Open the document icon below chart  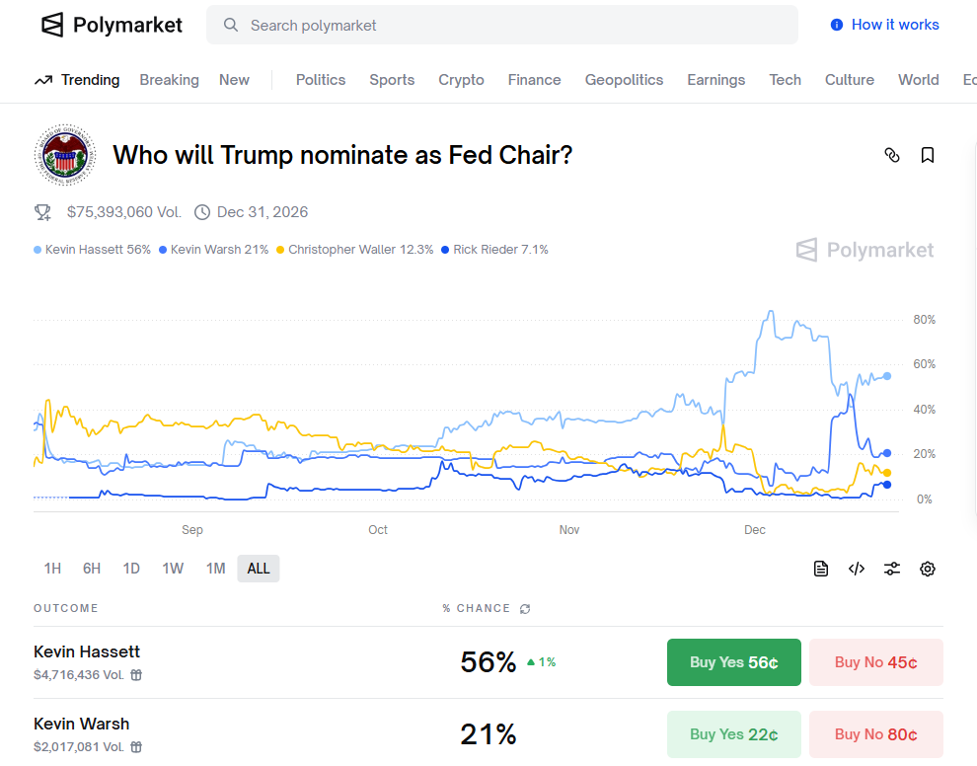821,569
